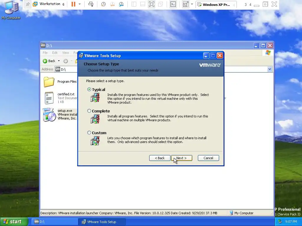Toggle the thumbnail bar view
The height and width of the screenshot is (226, 302).
(x=143, y=4)
